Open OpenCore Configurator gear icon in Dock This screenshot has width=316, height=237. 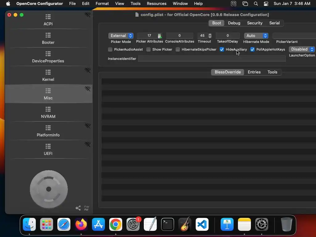(262, 224)
